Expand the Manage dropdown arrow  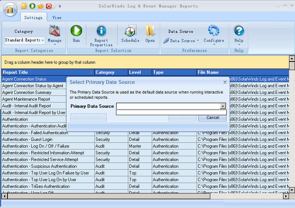[55, 45]
